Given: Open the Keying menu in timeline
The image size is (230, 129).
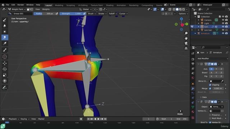Looking at the screenshot, I should [25, 119].
